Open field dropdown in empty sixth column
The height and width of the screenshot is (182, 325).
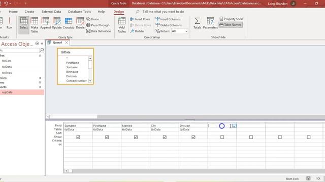234,126
